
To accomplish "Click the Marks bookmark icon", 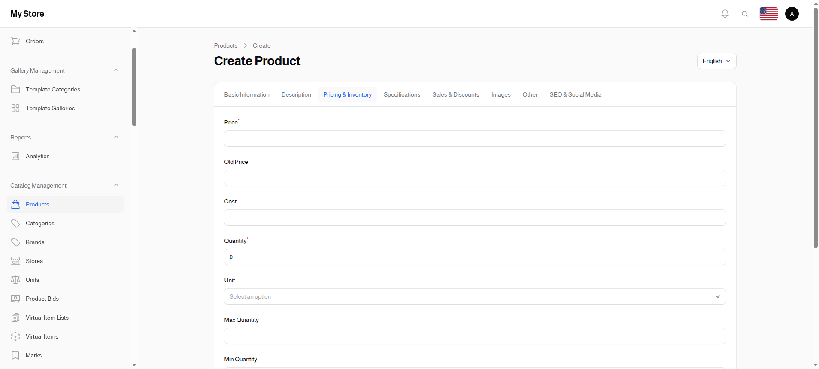I will point(15,355).
